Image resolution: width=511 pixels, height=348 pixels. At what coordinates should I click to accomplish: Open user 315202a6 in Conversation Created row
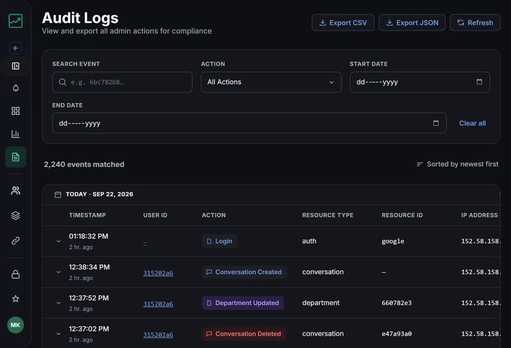[158, 273]
